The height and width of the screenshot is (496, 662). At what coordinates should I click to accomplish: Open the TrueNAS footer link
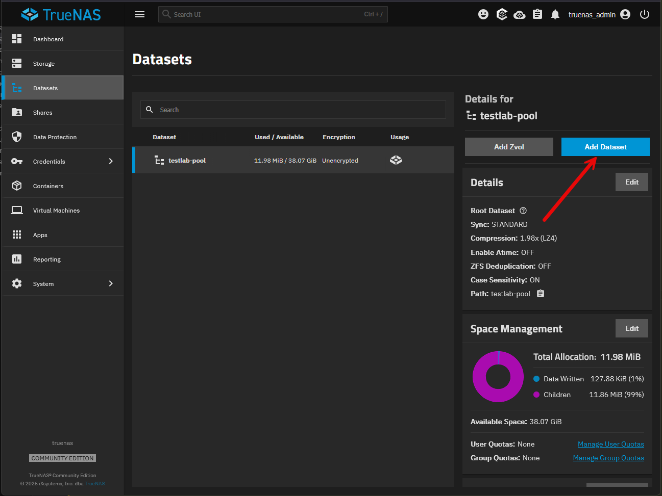pyautogui.click(x=95, y=484)
